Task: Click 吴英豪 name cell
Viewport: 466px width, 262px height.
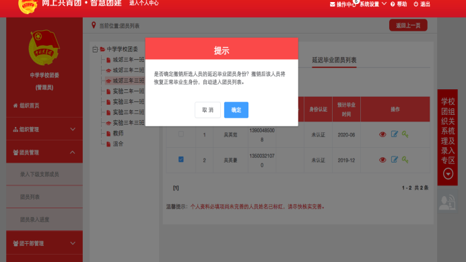Action: tap(230, 161)
